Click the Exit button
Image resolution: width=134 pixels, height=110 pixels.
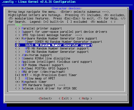(x=65, y=98)
